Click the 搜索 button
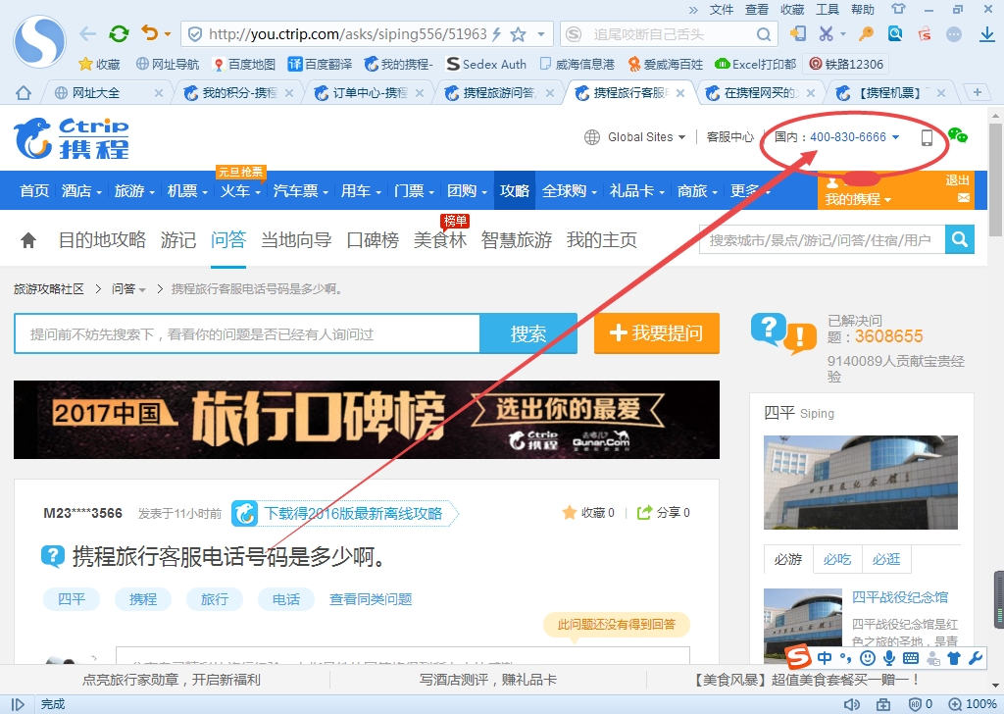This screenshot has width=1004, height=714. 528,333
